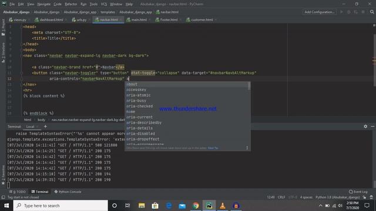This screenshot has width=376, height=211.
Task: Click cursor position 12:49 in status bar
Action: coord(271,198)
